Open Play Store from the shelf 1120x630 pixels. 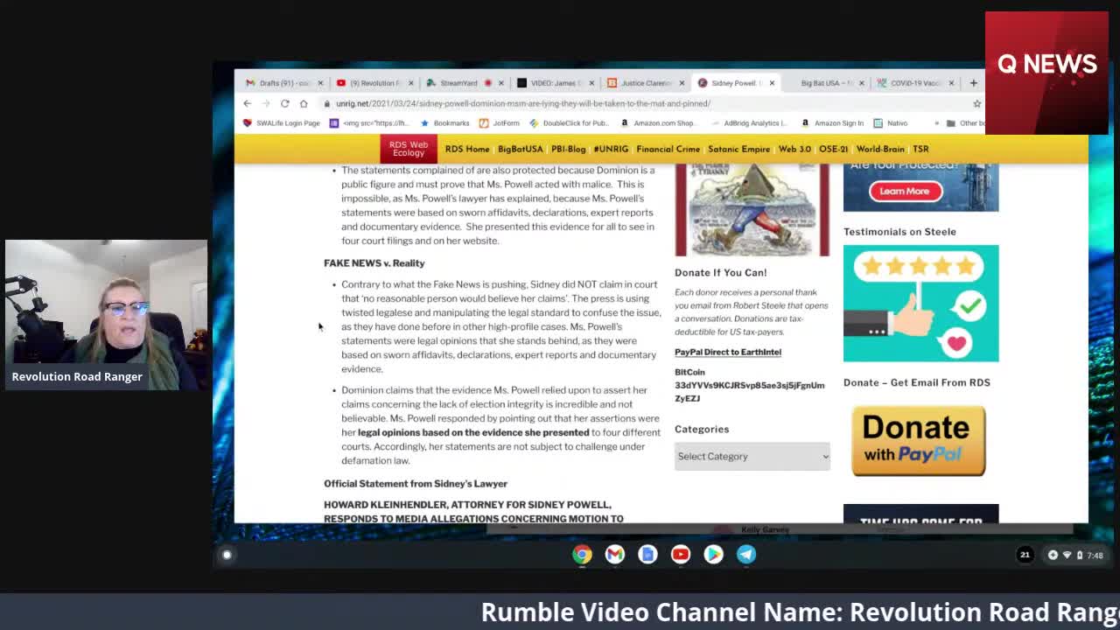pyautogui.click(x=713, y=554)
